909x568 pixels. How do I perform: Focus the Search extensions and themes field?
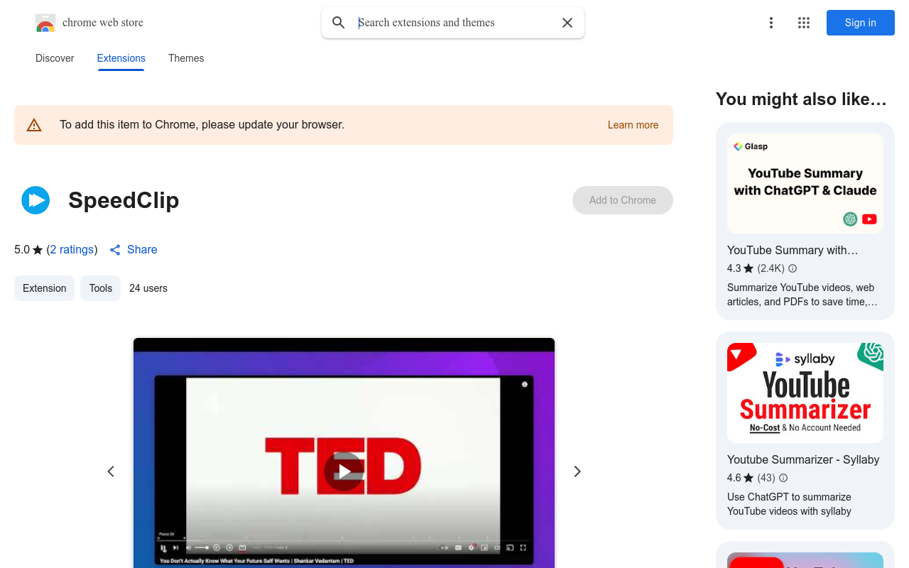454,23
